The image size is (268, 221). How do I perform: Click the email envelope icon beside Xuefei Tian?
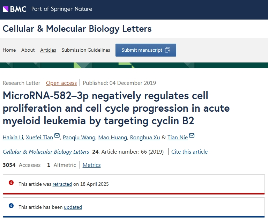pyautogui.click(x=57, y=135)
